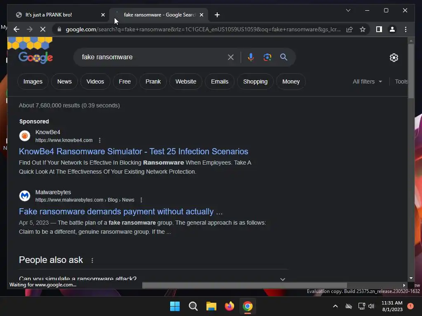Open Chrome profile menu
Viewport: 422px width, 316px height.
pos(392,29)
